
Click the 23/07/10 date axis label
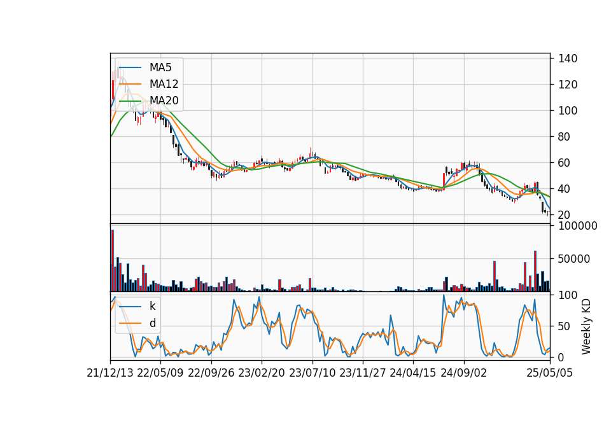coord(312,373)
